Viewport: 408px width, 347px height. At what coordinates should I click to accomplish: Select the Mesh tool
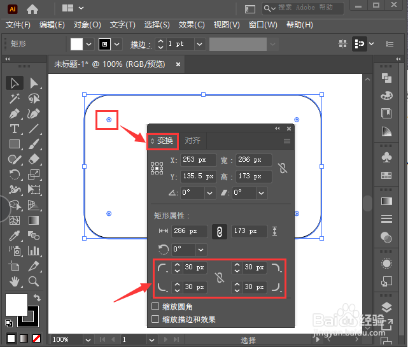pos(15,220)
